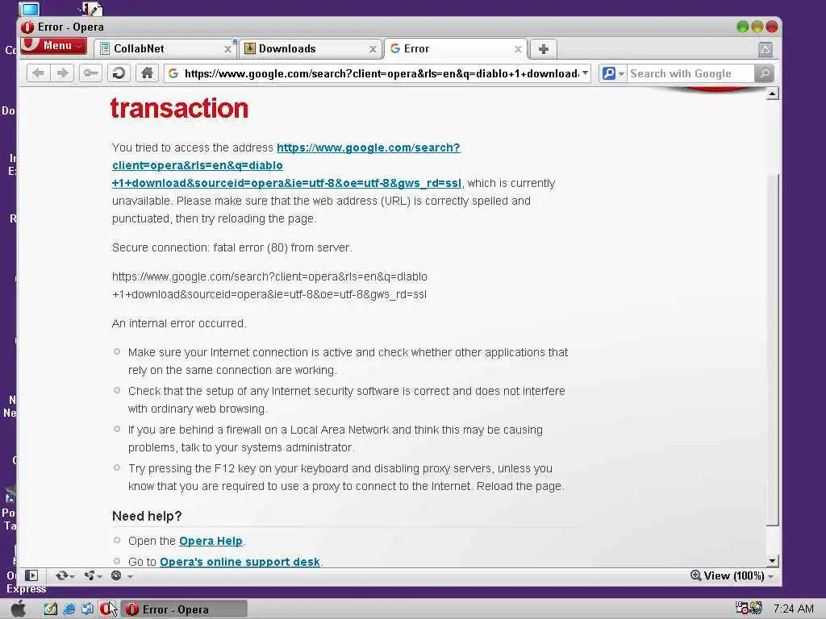Click the vertical scrollbar thumb
Image resolution: width=826 pixels, height=619 pixels.
point(772,350)
